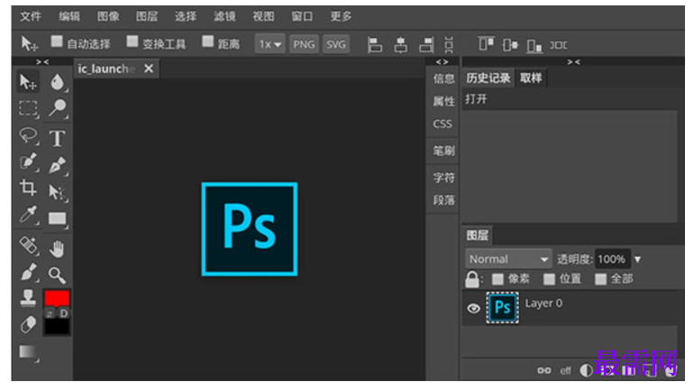
Task: Open the 图像 menu
Action: coord(108,17)
